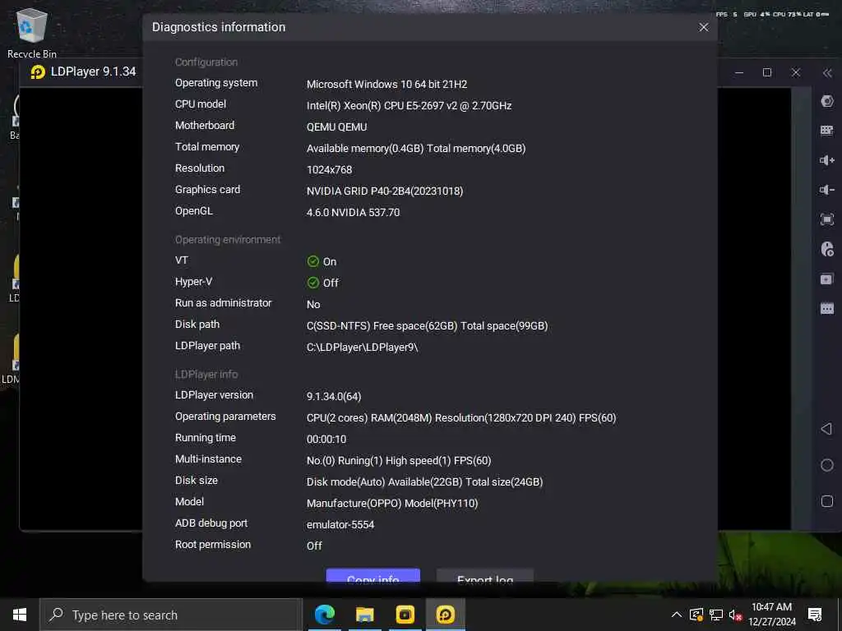Focus the taskbar search box
This screenshot has height=631, width=842.
click(171, 615)
